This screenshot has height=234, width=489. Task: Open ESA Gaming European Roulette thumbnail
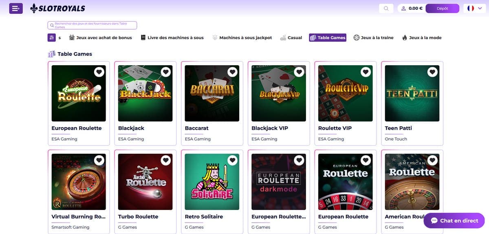pyautogui.click(x=79, y=93)
